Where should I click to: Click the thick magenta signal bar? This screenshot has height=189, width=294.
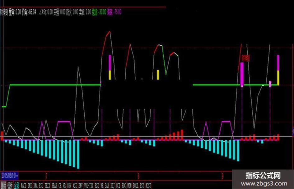pyautogui.click(x=242, y=74)
